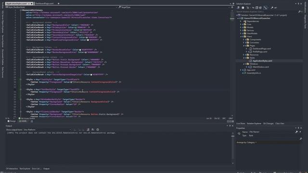Click the No issues found status indicator

coord(26,119)
